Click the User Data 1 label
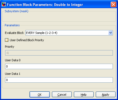118x100 pixels. (12, 74)
